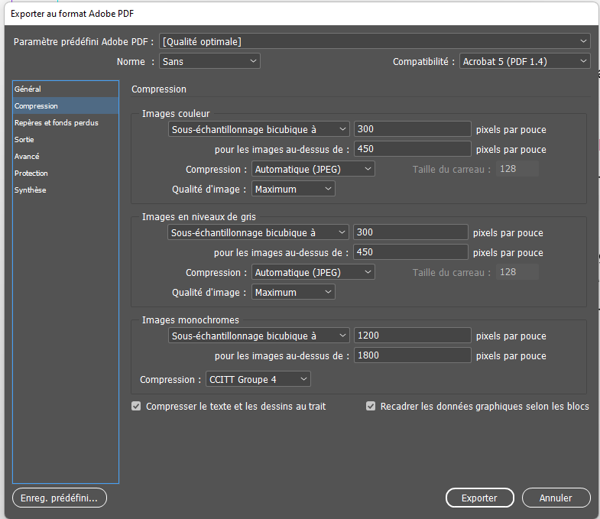Show the Synthèse summary panel
The height and width of the screenshot is (519, 600).
31,190
